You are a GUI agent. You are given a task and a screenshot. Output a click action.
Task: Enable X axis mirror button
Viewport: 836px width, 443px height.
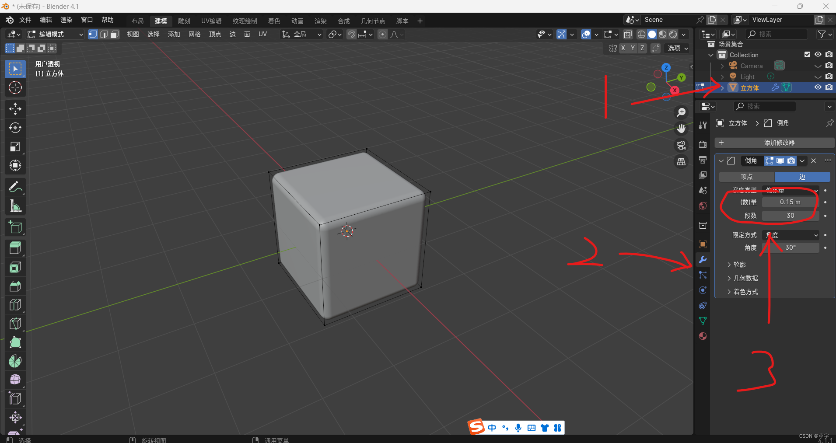pos(623,48)
